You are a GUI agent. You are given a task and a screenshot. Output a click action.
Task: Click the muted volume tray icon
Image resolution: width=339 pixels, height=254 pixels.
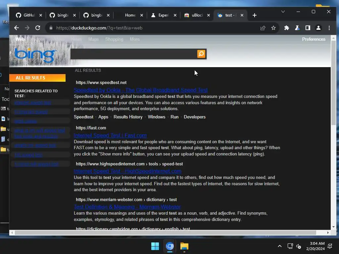[x=299, y=246]
